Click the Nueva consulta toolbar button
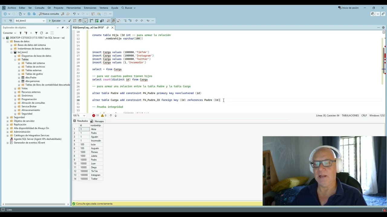This screenshot has height=217, width=387. click(x=49, y=14)
